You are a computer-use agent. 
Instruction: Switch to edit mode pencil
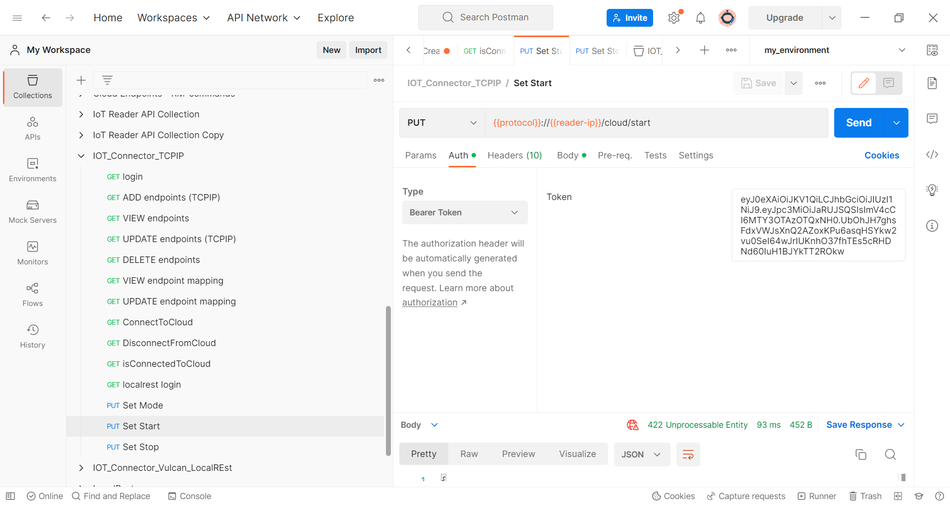(x=864, y=83)
